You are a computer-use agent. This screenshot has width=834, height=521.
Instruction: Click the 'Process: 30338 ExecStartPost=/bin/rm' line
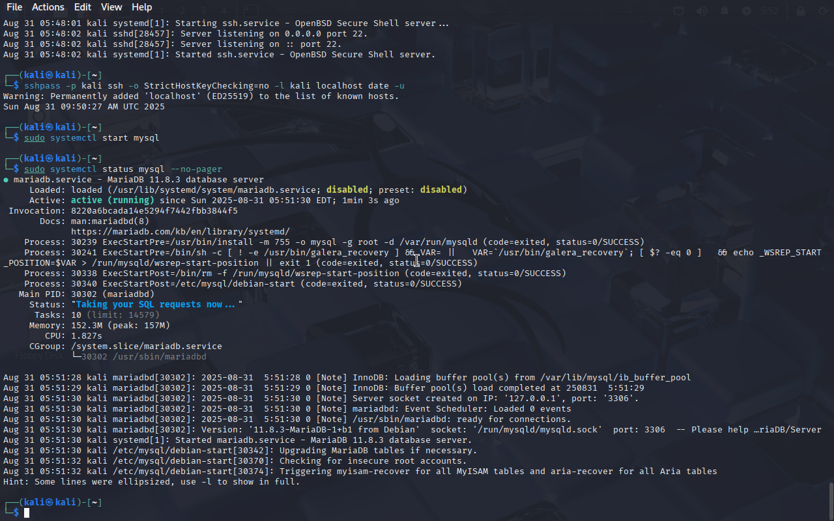coord(295,274)
